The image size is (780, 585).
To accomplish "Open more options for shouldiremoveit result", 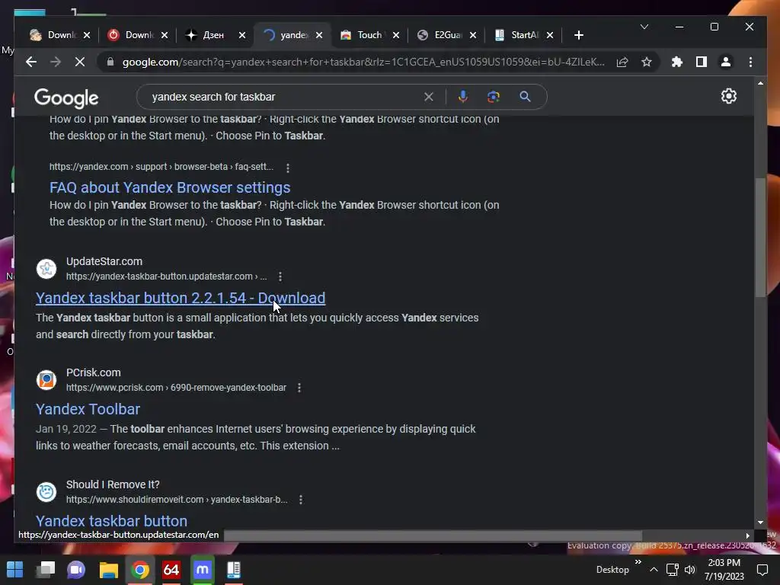I will 300,500.
